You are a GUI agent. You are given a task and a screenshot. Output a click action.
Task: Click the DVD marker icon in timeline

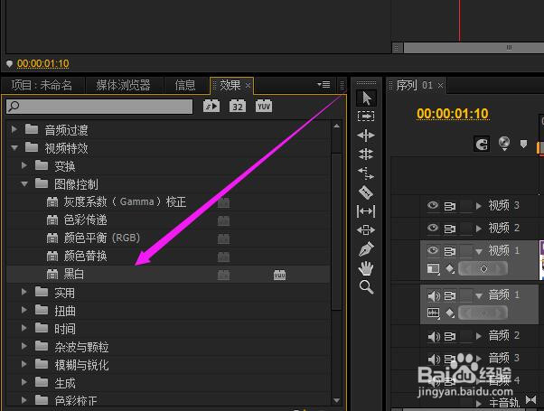504,144
